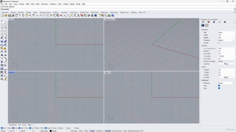Viewport: 236px width, 132px height.
Task: Open a file with the folder icon
Action: [x=6, y=15]
